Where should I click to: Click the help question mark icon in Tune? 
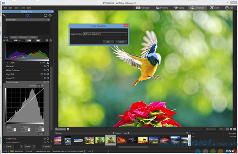[x=47, y=40]
